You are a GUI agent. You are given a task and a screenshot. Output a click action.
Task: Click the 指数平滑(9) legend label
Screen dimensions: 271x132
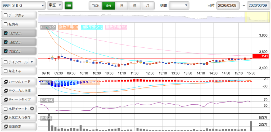pos(68,27)
